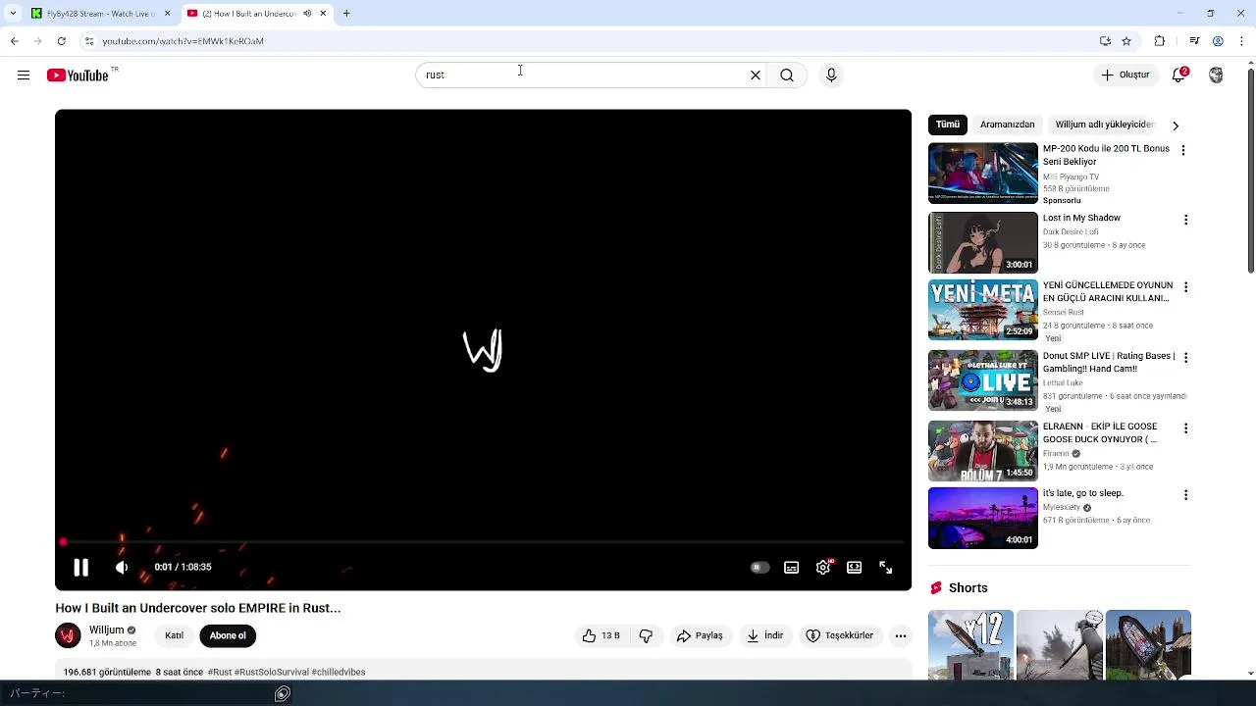The image size is (1256, 706).
Task: Open account avatar menu
Action: tap(1216, 76)
